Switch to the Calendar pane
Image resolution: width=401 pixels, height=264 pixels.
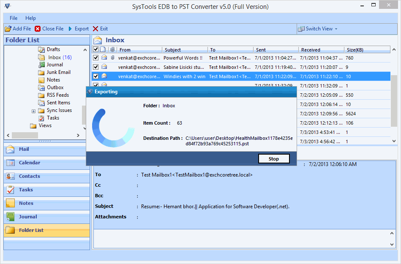[x=47, y=163]
